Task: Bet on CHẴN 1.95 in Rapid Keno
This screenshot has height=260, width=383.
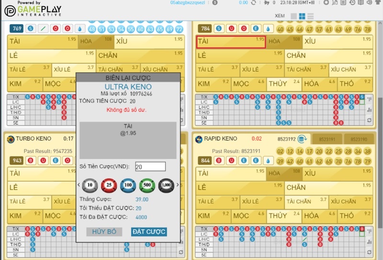Action: click(x=329, y=188)
